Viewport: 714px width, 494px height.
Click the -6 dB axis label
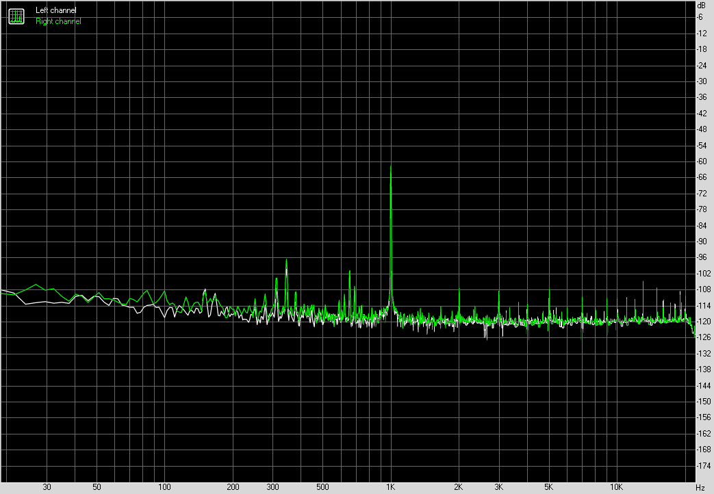(700, 17)
